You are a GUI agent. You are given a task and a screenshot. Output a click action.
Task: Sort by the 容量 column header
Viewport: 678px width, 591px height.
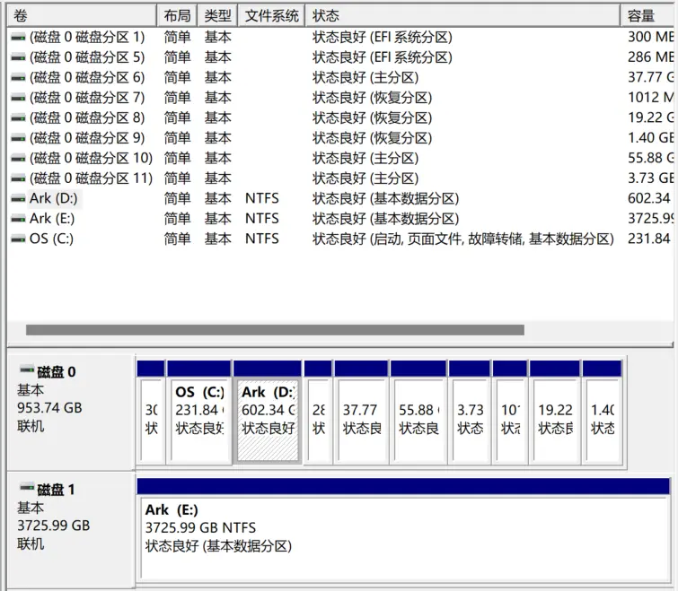click(648, 16)
